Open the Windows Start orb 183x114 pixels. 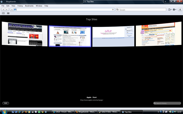[x=4, y=112]
